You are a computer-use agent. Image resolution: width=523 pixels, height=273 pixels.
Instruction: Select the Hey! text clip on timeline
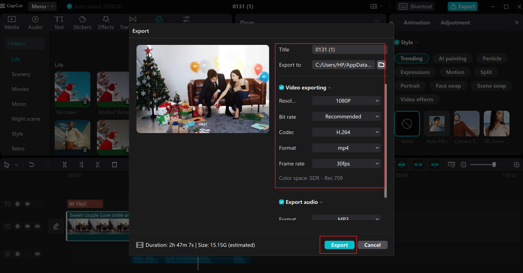point(85,204)
